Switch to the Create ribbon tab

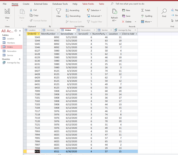[x=26, y=4]
